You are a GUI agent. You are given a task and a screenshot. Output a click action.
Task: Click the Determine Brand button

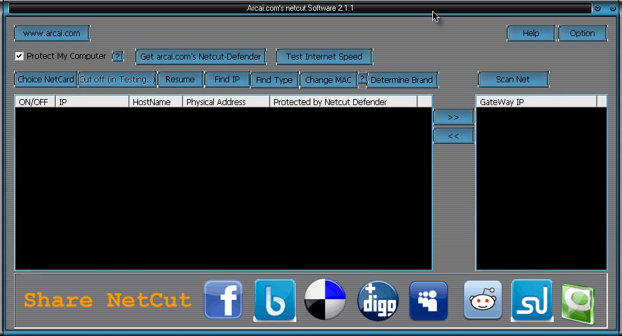401,80
